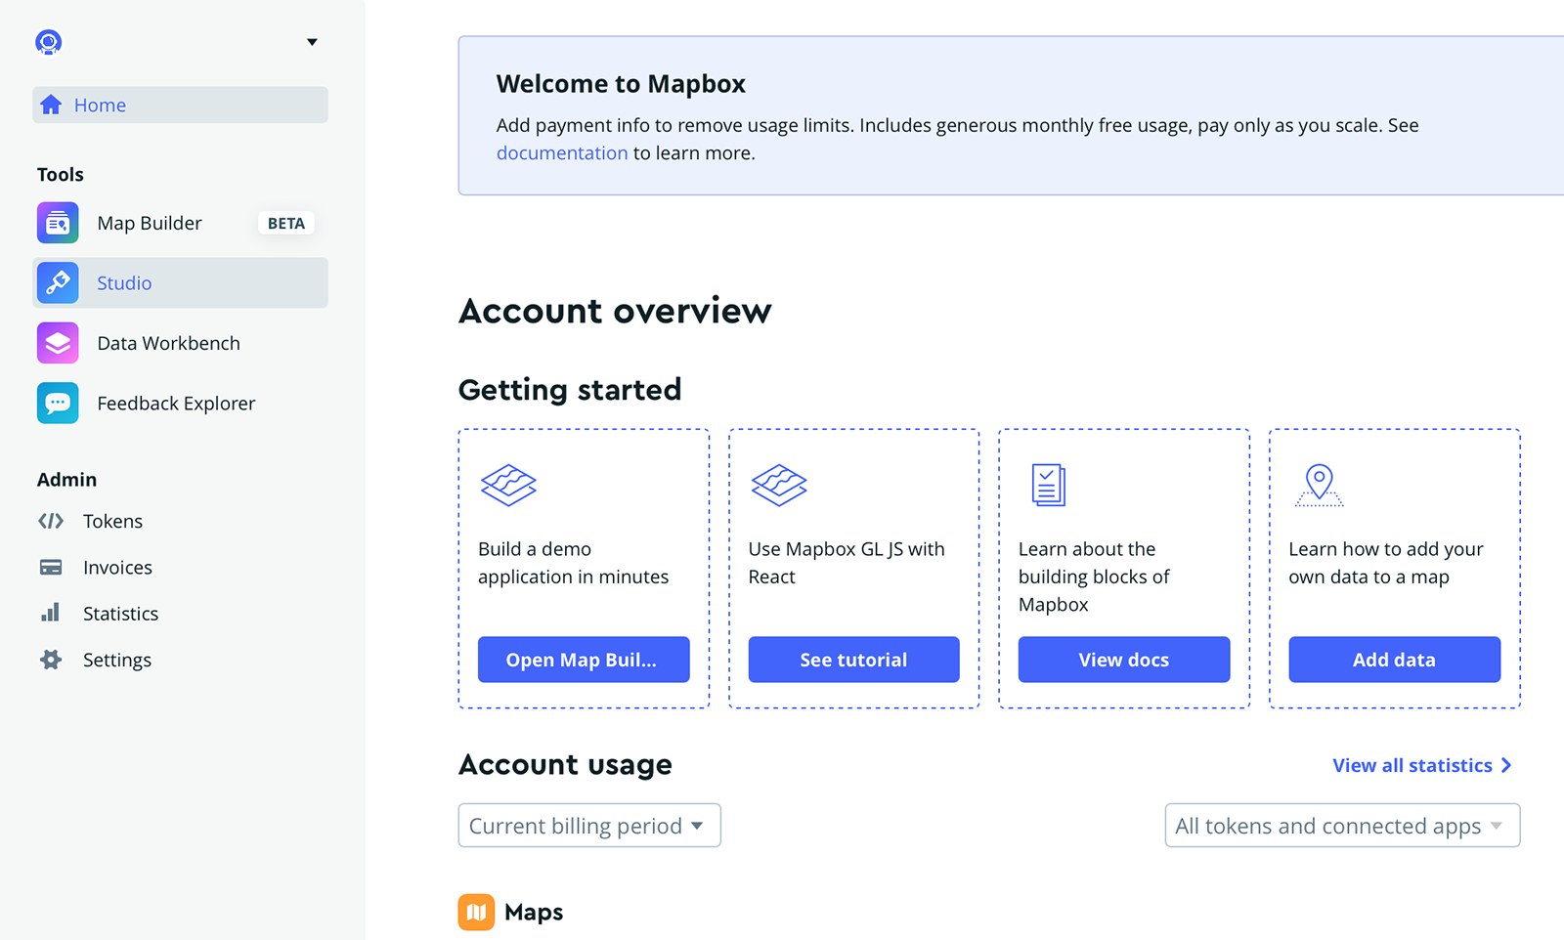Click Add data button
Screen dimensions: 1564x940
(x=1394, y=660)
